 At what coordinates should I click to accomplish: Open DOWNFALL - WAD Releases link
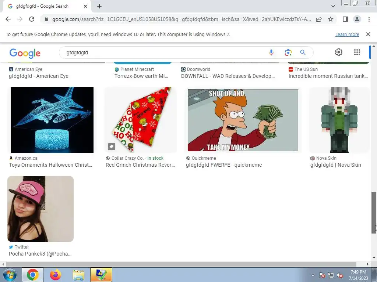[x=228, y=76]
